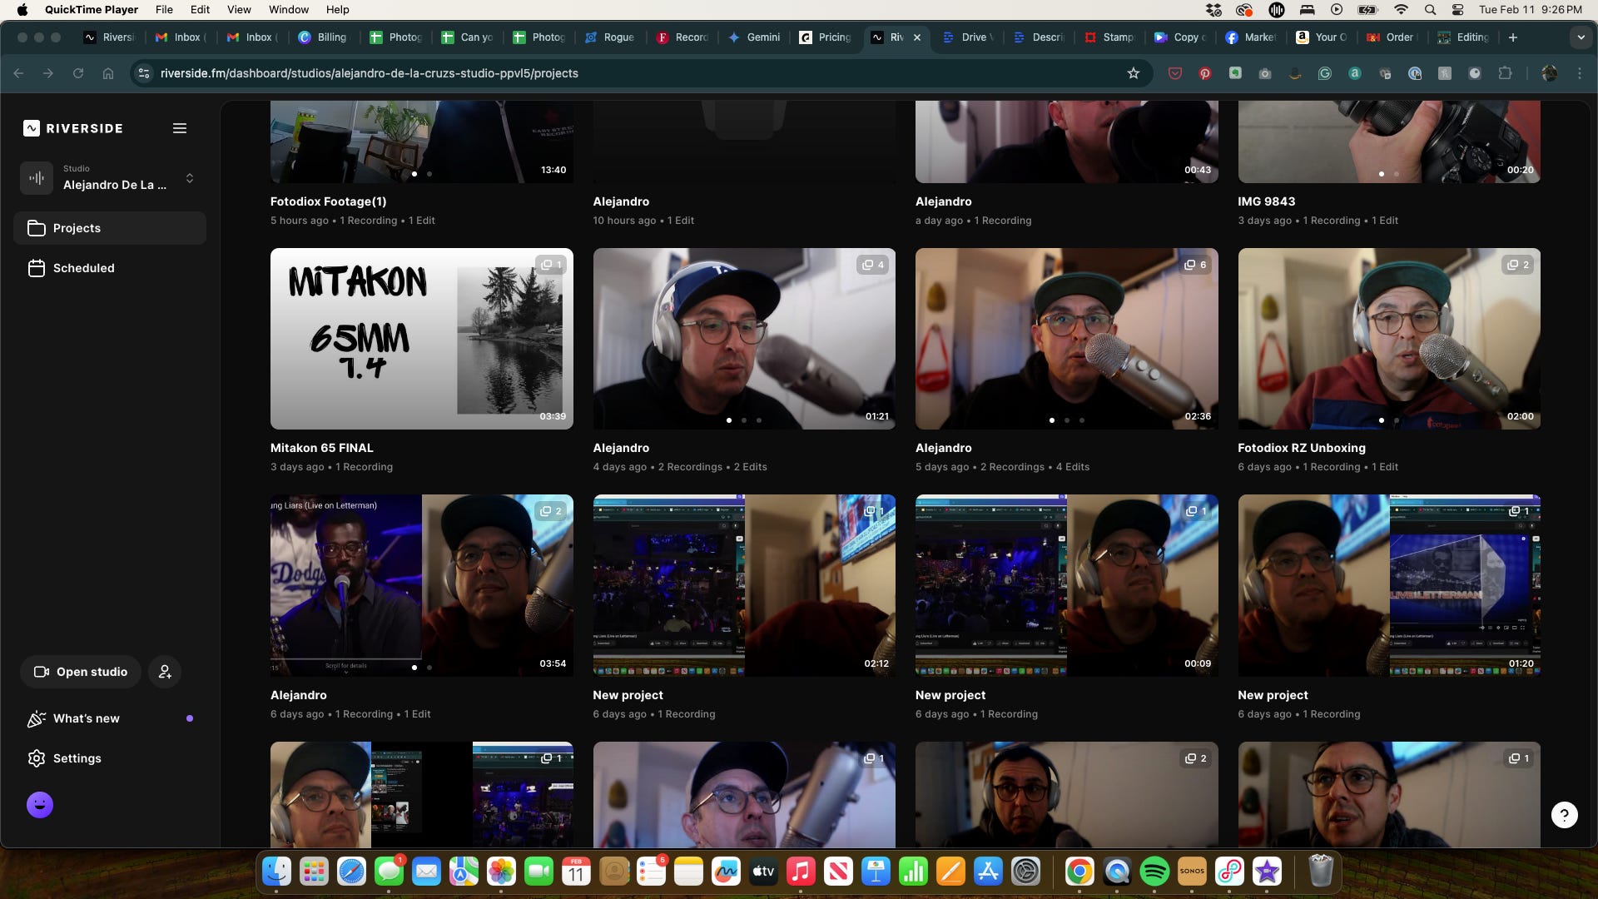1598x899 pixels.
Task: Open the View menu in menu bar
Action: (x=239, y=9)
